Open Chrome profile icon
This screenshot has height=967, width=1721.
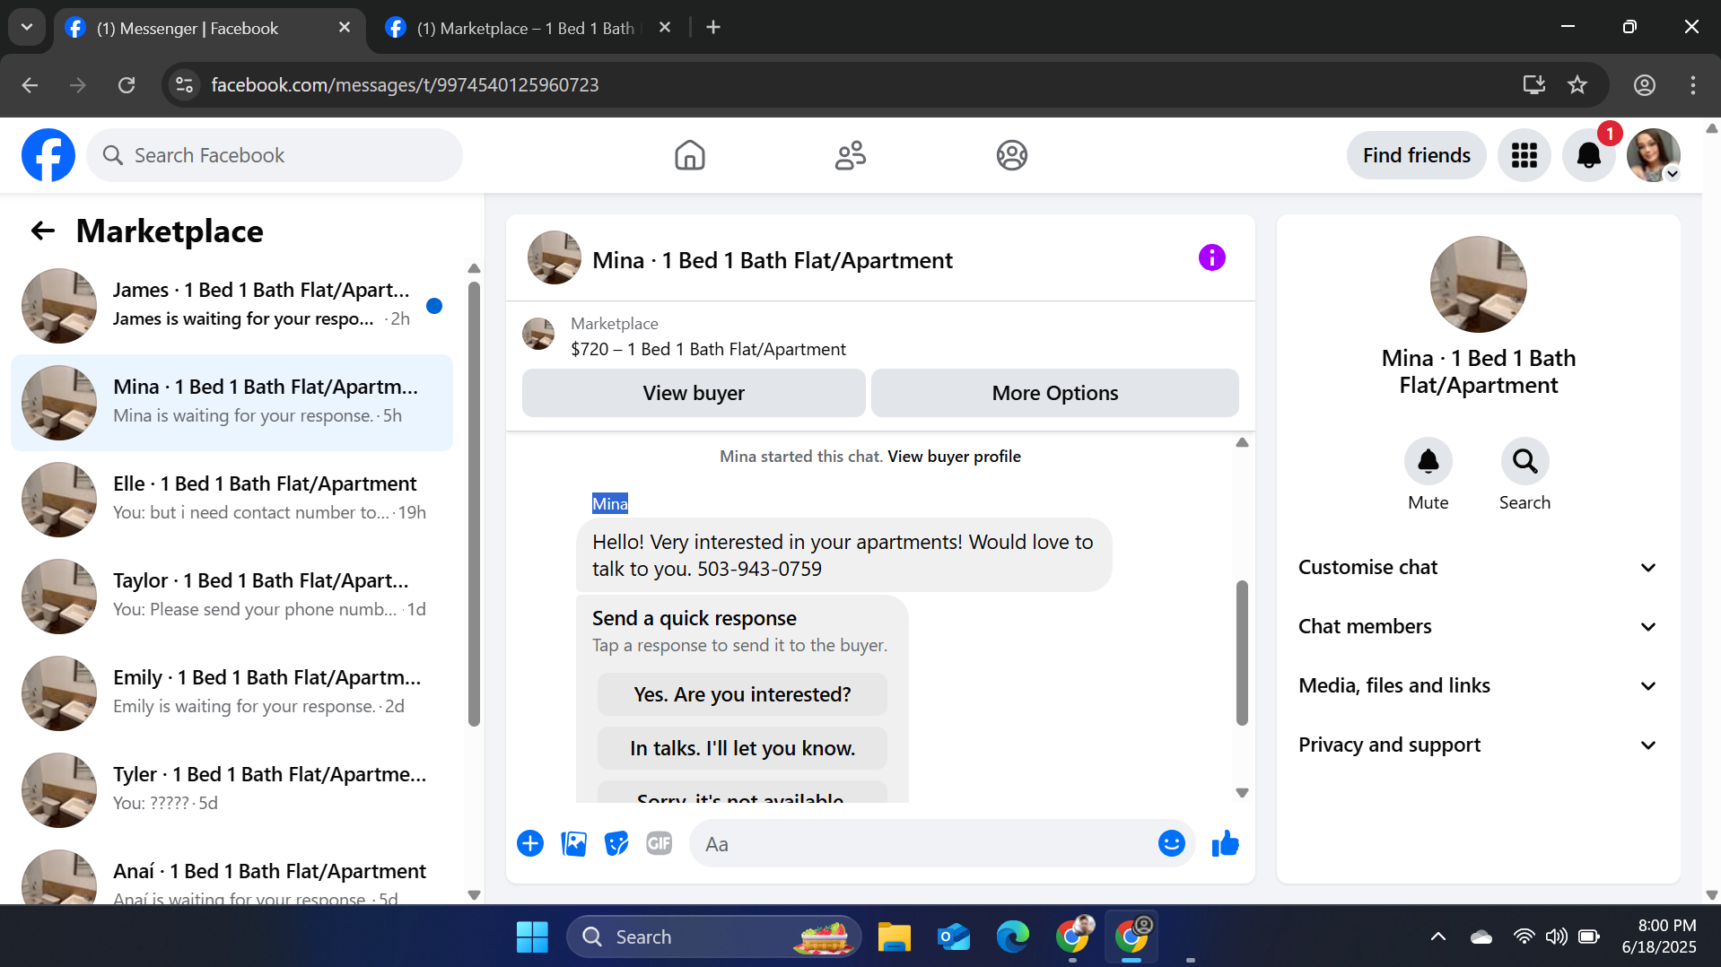coord(1644,85)
